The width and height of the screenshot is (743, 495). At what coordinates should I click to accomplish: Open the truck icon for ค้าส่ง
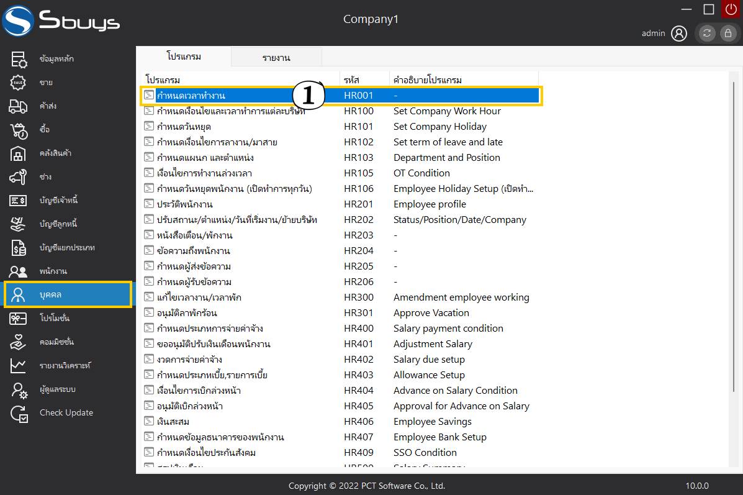(x=19, y=106)
